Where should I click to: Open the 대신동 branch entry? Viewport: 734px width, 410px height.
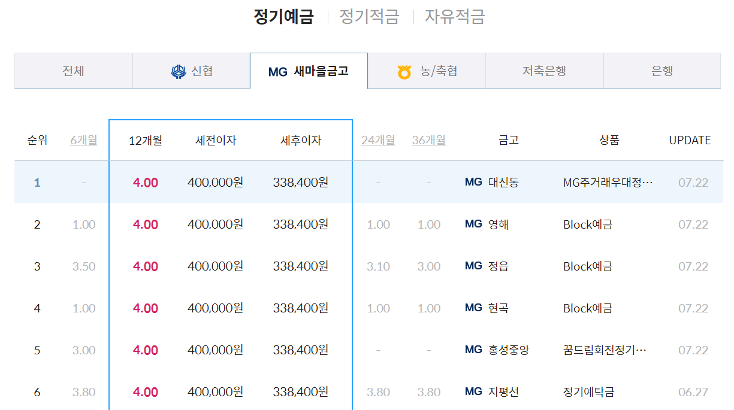point(504,182)
